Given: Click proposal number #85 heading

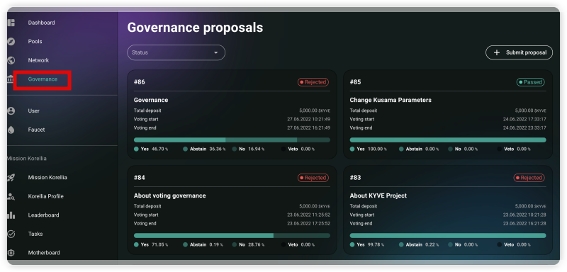Looking at the screenshot, I should pos(355,82).
